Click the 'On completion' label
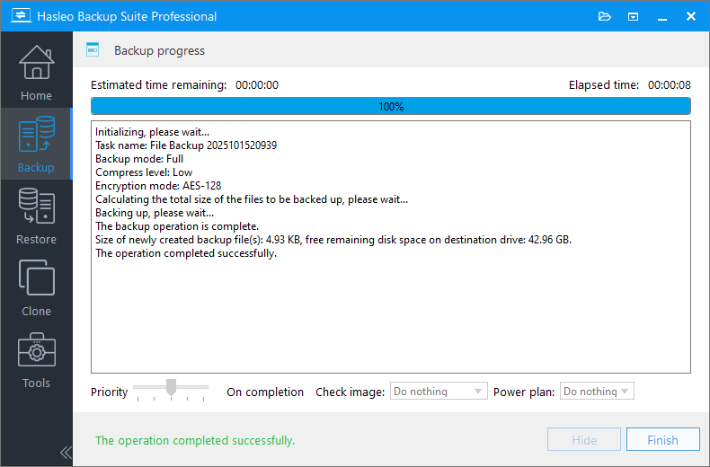The image size is (710, 467). tap(265, 392)
